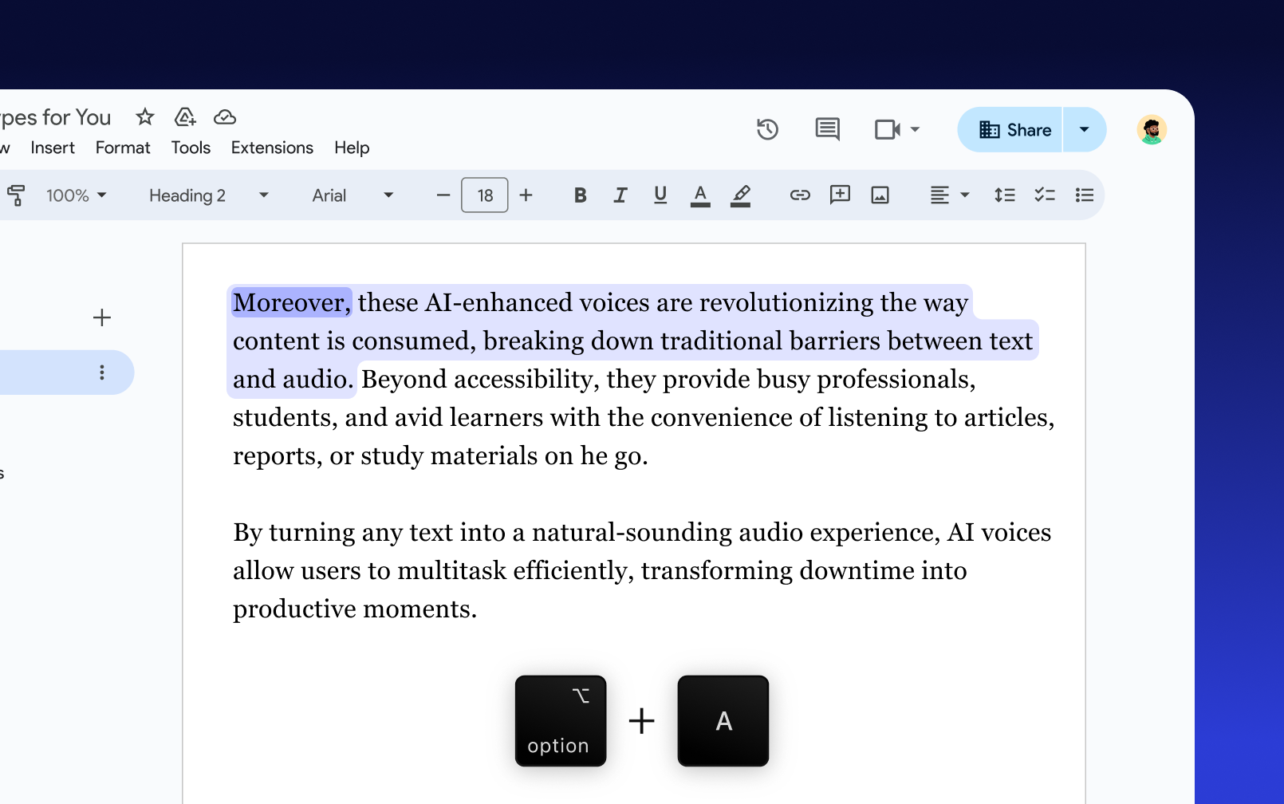Open the Extensions menu
Image resolution: width=1284 pixels, height=804 pixels.
(271, 148)
